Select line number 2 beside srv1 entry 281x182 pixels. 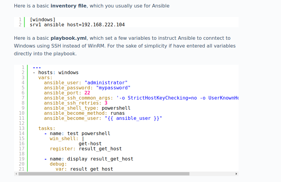pos(20,25)
